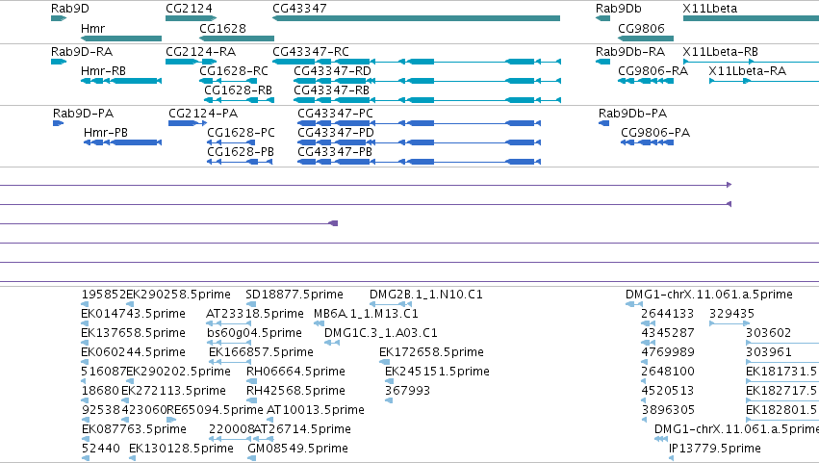Select transcript CG1628-RC label
The width and height of the screenshot is (819, 463).
234,71
